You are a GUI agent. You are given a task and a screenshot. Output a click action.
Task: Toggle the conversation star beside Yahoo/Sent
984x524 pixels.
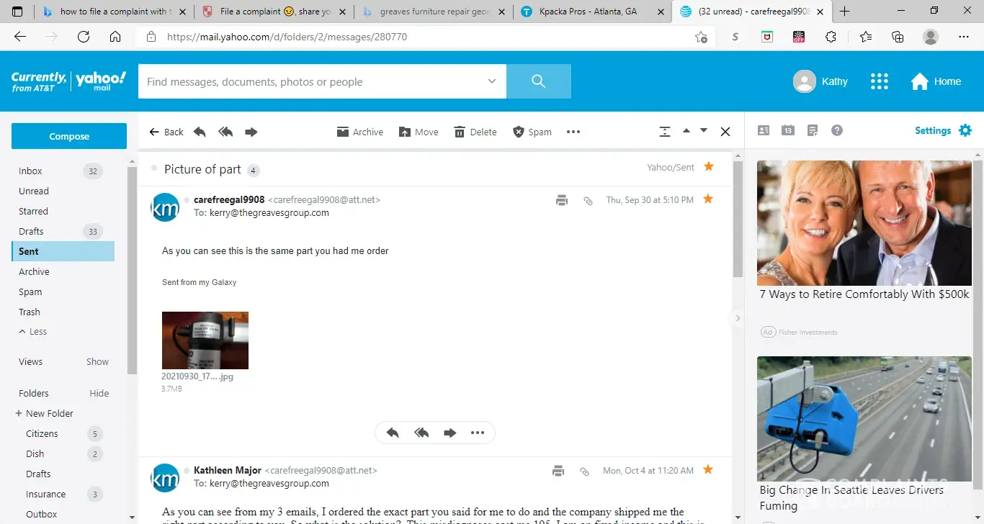(709, 166)
